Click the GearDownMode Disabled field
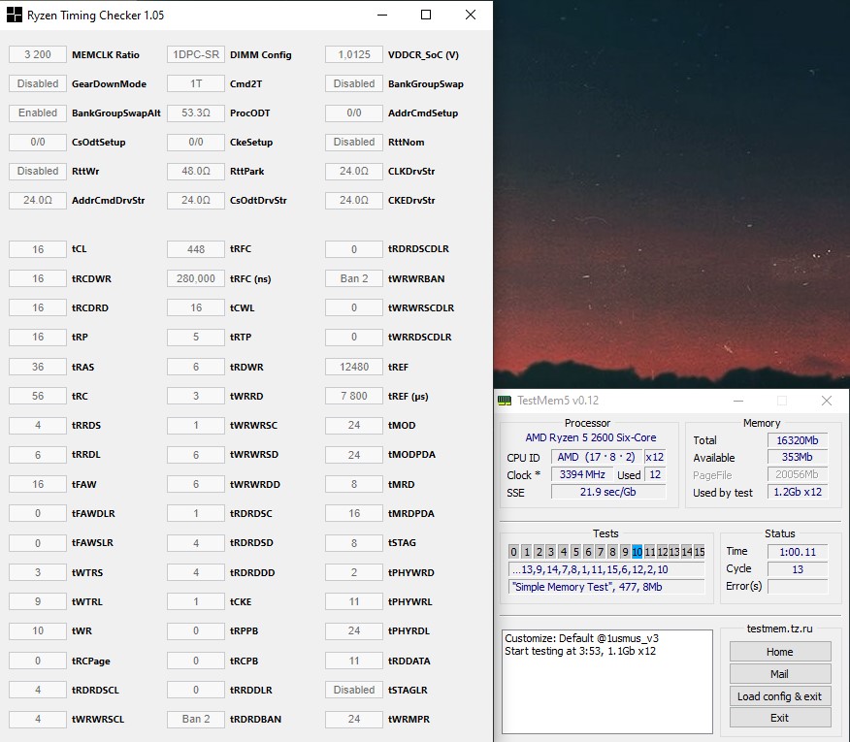 (38, 84)
